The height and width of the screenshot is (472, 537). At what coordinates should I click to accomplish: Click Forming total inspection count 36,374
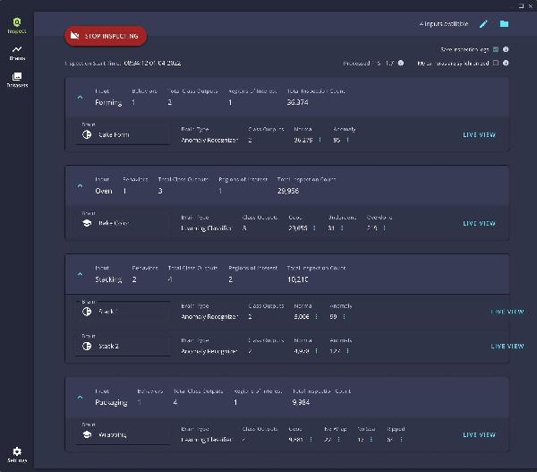coord(297,102)
